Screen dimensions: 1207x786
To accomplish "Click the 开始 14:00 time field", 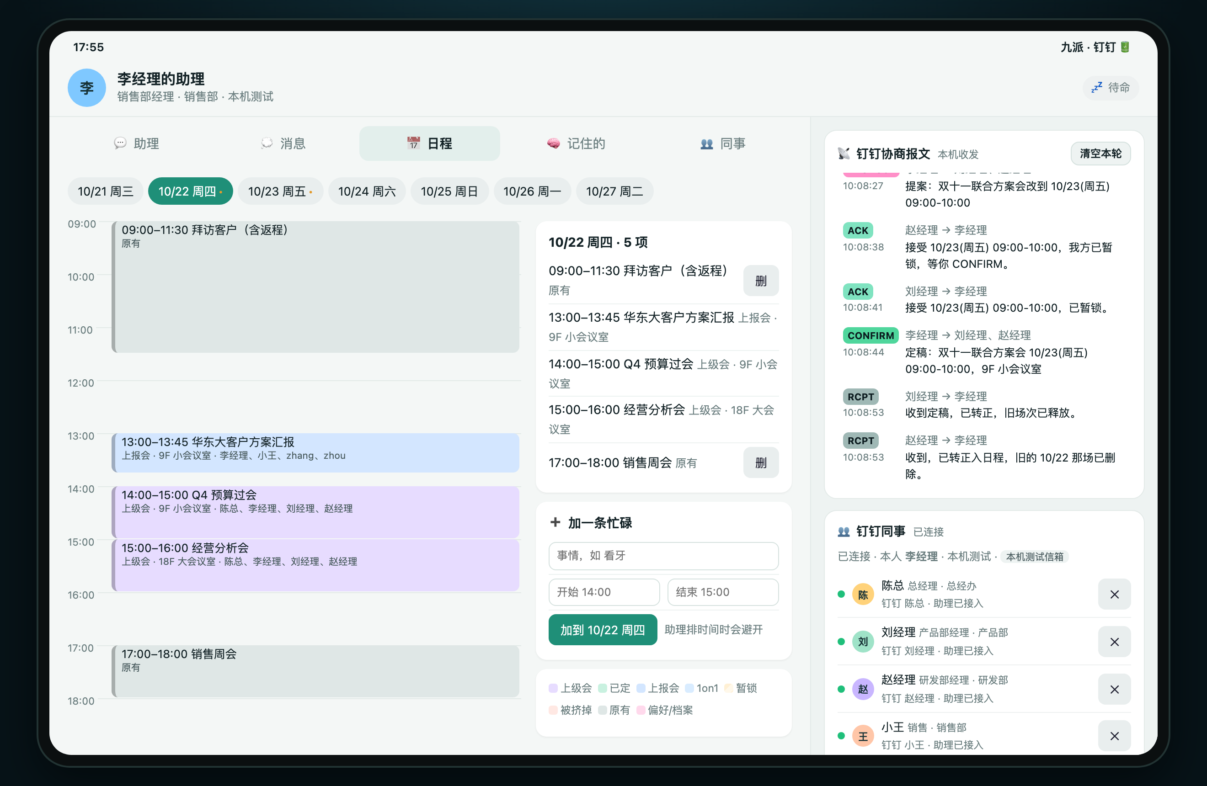I will [x=604, y=592].
